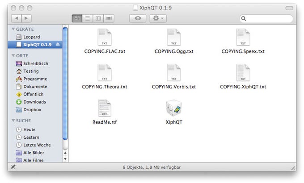
Task: Switch to column view
Action: pyautogui.click(x=98, y=18)
